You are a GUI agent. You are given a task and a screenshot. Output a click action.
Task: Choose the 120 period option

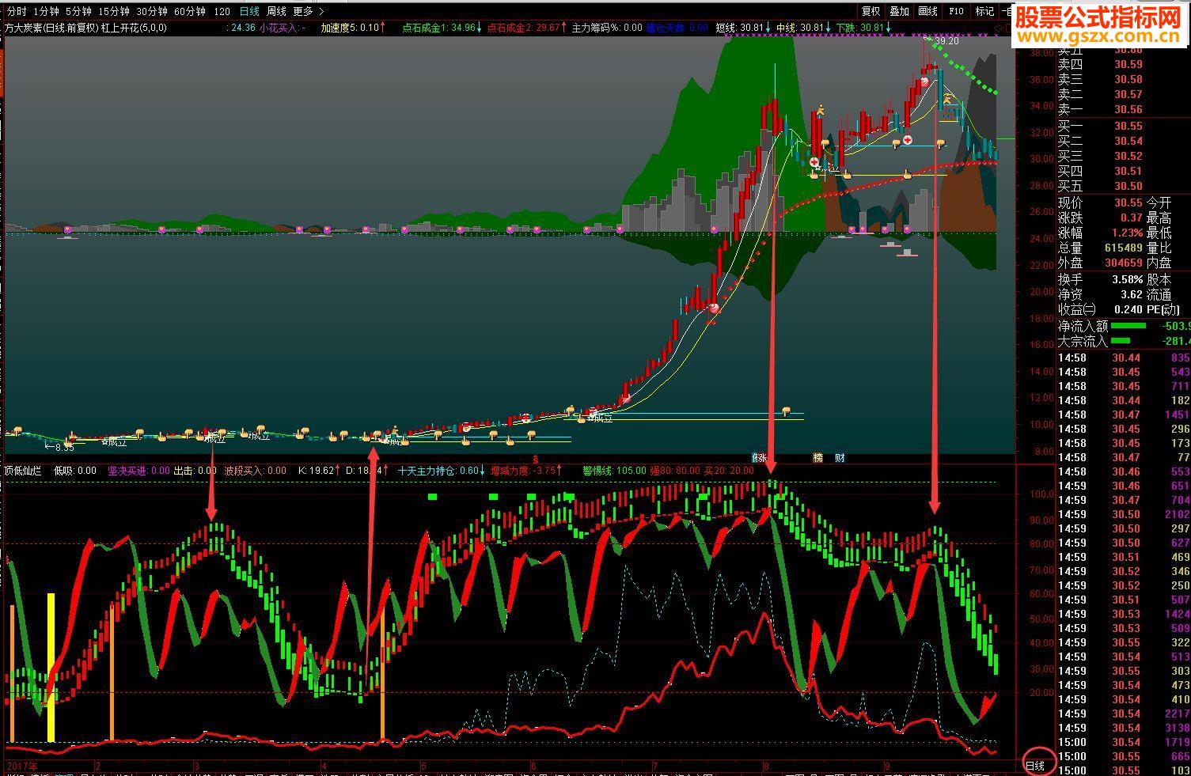(x=222, y=11)
